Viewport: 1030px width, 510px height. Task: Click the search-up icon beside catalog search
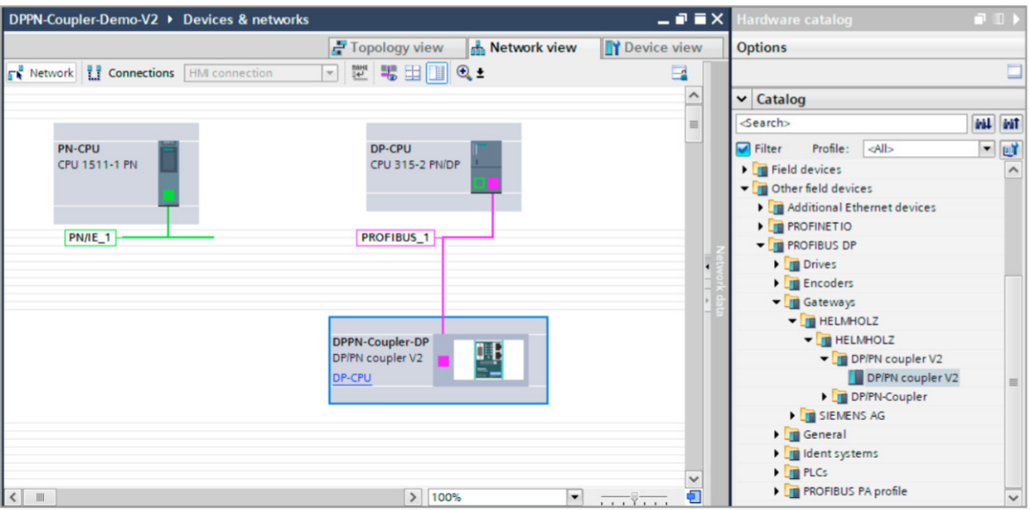[x=1011, y=124]
